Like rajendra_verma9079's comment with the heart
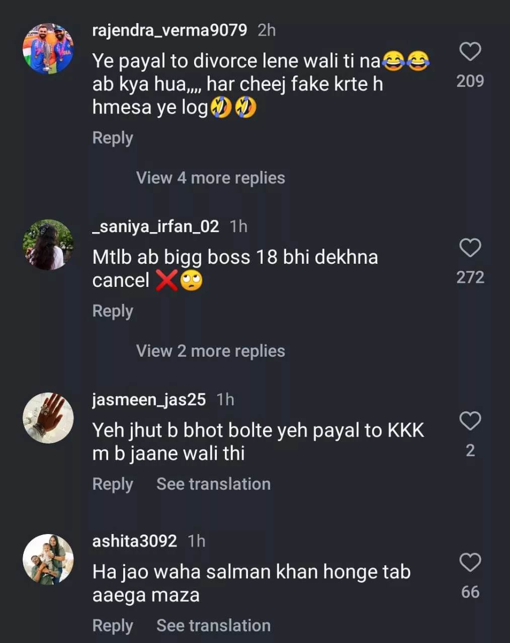The image size is (510, 643). [x=470, y=52]
